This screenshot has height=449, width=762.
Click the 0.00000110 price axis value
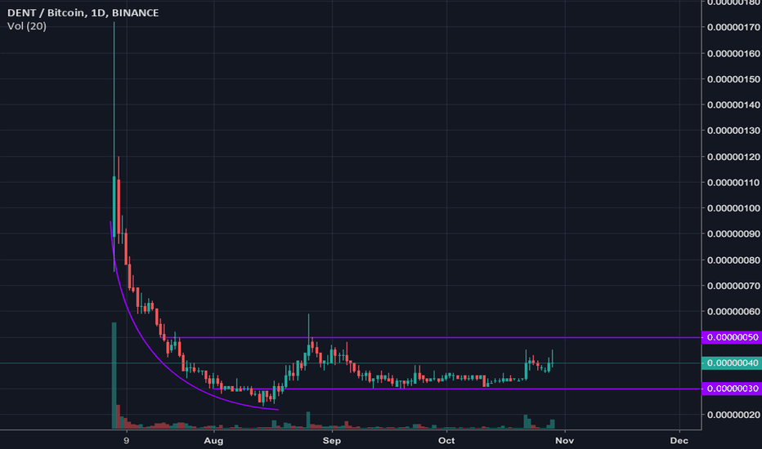click(733, 183)
